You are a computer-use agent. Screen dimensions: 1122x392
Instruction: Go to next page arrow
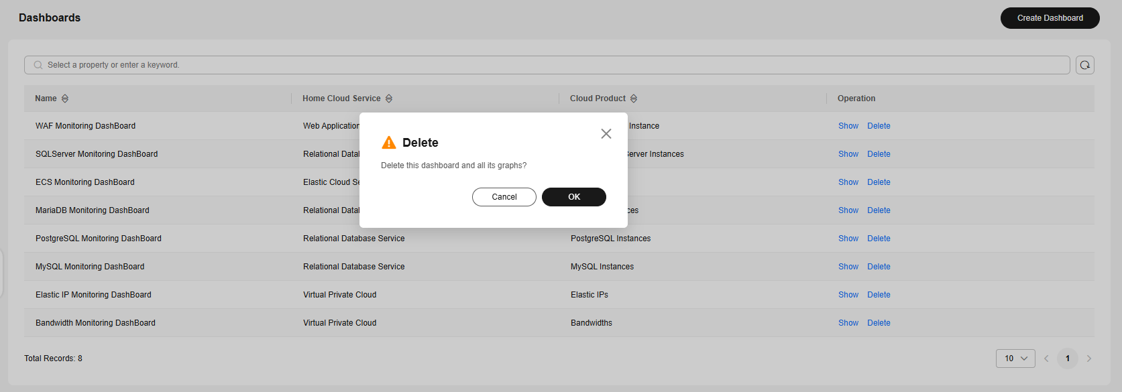pos(1089,358)
